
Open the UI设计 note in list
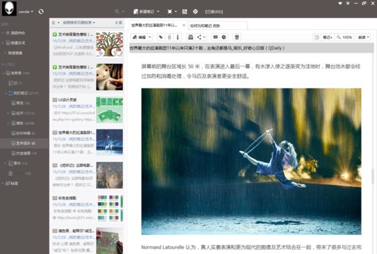coord(87,110)
